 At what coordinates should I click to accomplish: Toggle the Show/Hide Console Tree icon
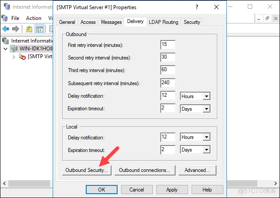(39, 29)
